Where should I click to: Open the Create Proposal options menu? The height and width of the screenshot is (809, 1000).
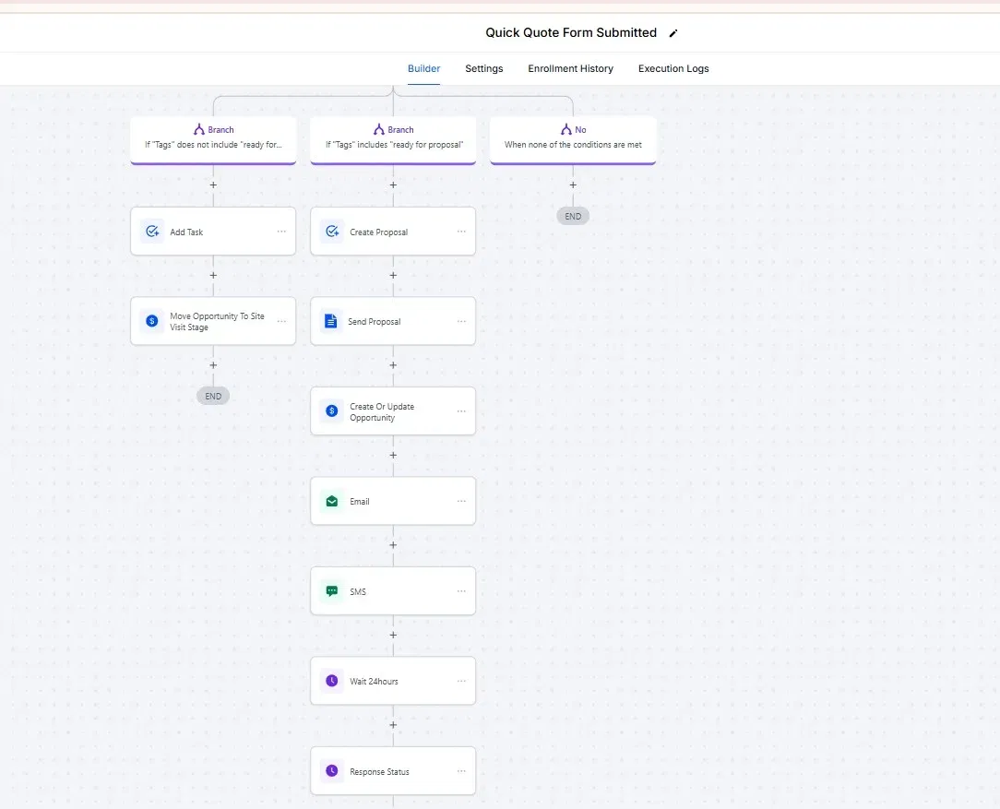(461, 232)
